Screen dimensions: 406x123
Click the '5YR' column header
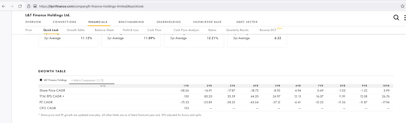[x=278, y=86]
